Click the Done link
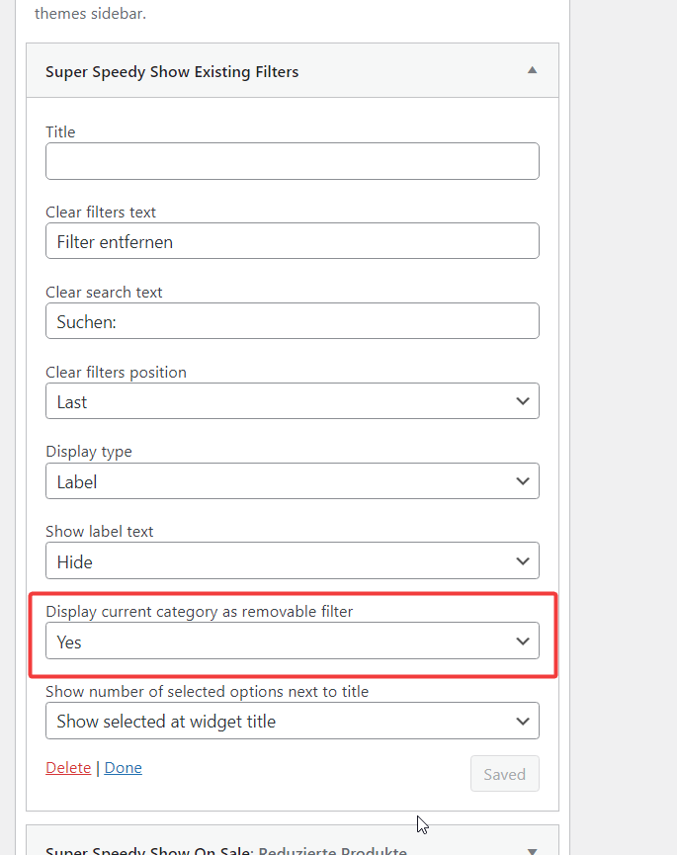The image size is (677, 855). pos(123,767)
